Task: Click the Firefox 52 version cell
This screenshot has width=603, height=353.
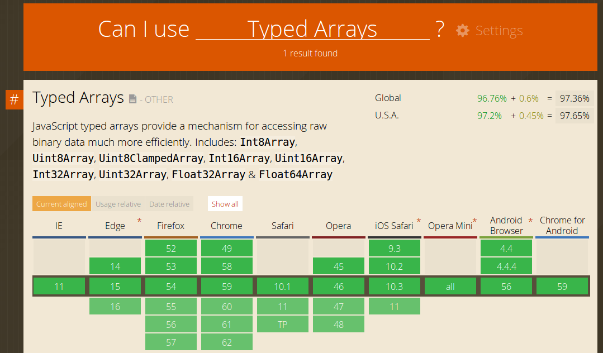Action: (171, 249)
